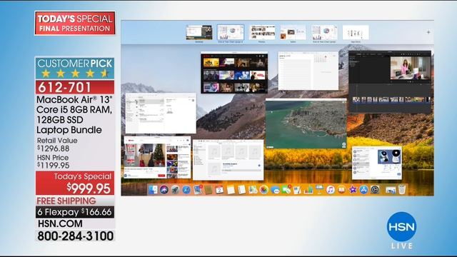Add a new desktop space with plus
Screen dimensions: 457x257
[428, 32]
